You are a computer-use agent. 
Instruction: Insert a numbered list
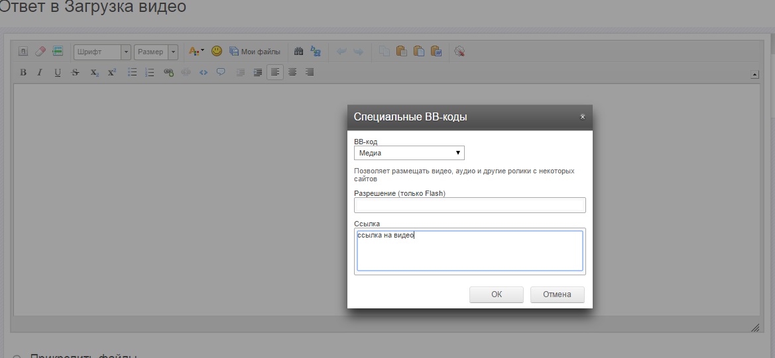coord(149,73)
